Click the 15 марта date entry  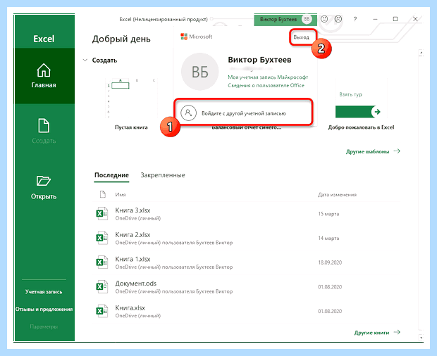(x=328, y=214)
